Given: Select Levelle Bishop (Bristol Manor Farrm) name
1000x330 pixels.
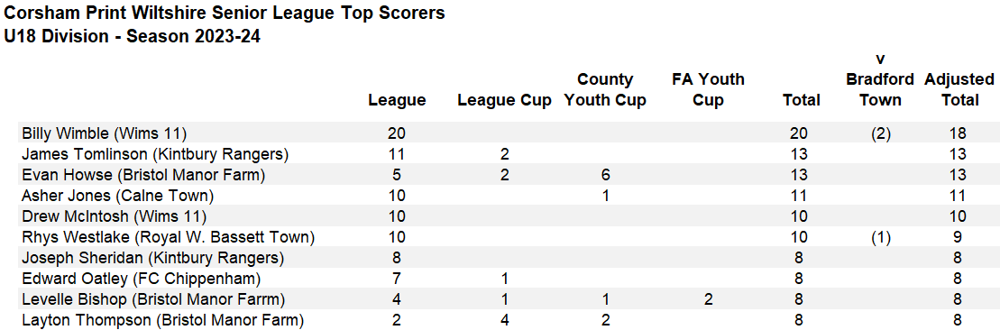Looking at the screenshot, I should 153,299.
